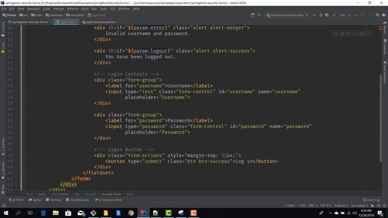Open Windows Start menu
Screen dimensions: 388x218
pyautogui.click(x=5, y=213)
